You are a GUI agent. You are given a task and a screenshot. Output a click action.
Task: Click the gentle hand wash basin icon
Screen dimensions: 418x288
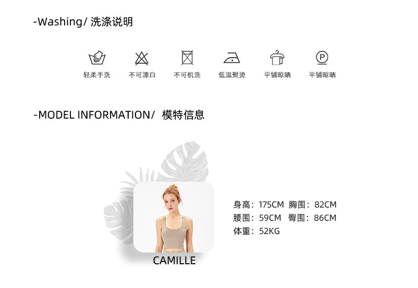(x=97, y=57)
